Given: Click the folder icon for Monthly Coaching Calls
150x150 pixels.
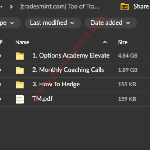Looking at the screenshot, I should click(x=20, y=70).
